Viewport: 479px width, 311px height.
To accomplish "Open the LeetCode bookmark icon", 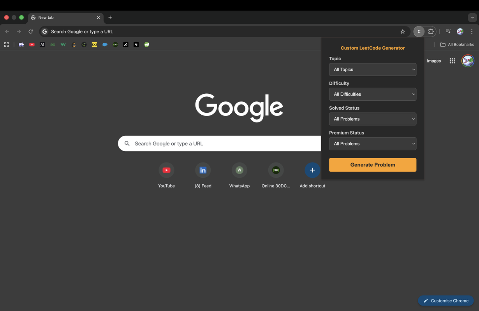I will coord(74,45).
